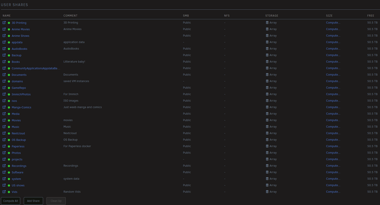Compute size for the Anime Movies share
The height and width of the screenshot is (205, 380).
(x=333, y=29)
